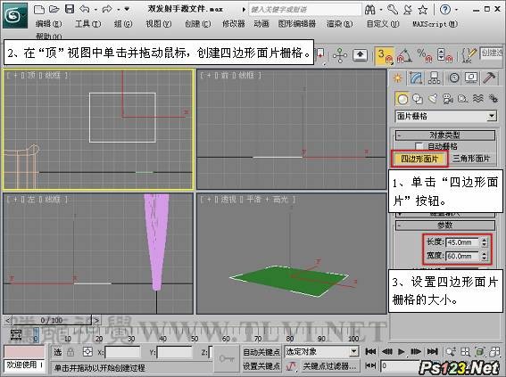The width and height of the screenshot is (506, 377).
Task: Toggle the 3D Snaps button
Action: 384,55
